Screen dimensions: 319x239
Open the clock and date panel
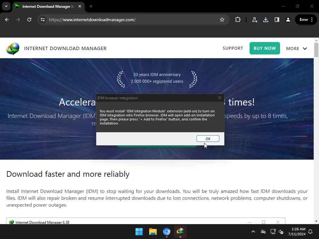[297, 232]
